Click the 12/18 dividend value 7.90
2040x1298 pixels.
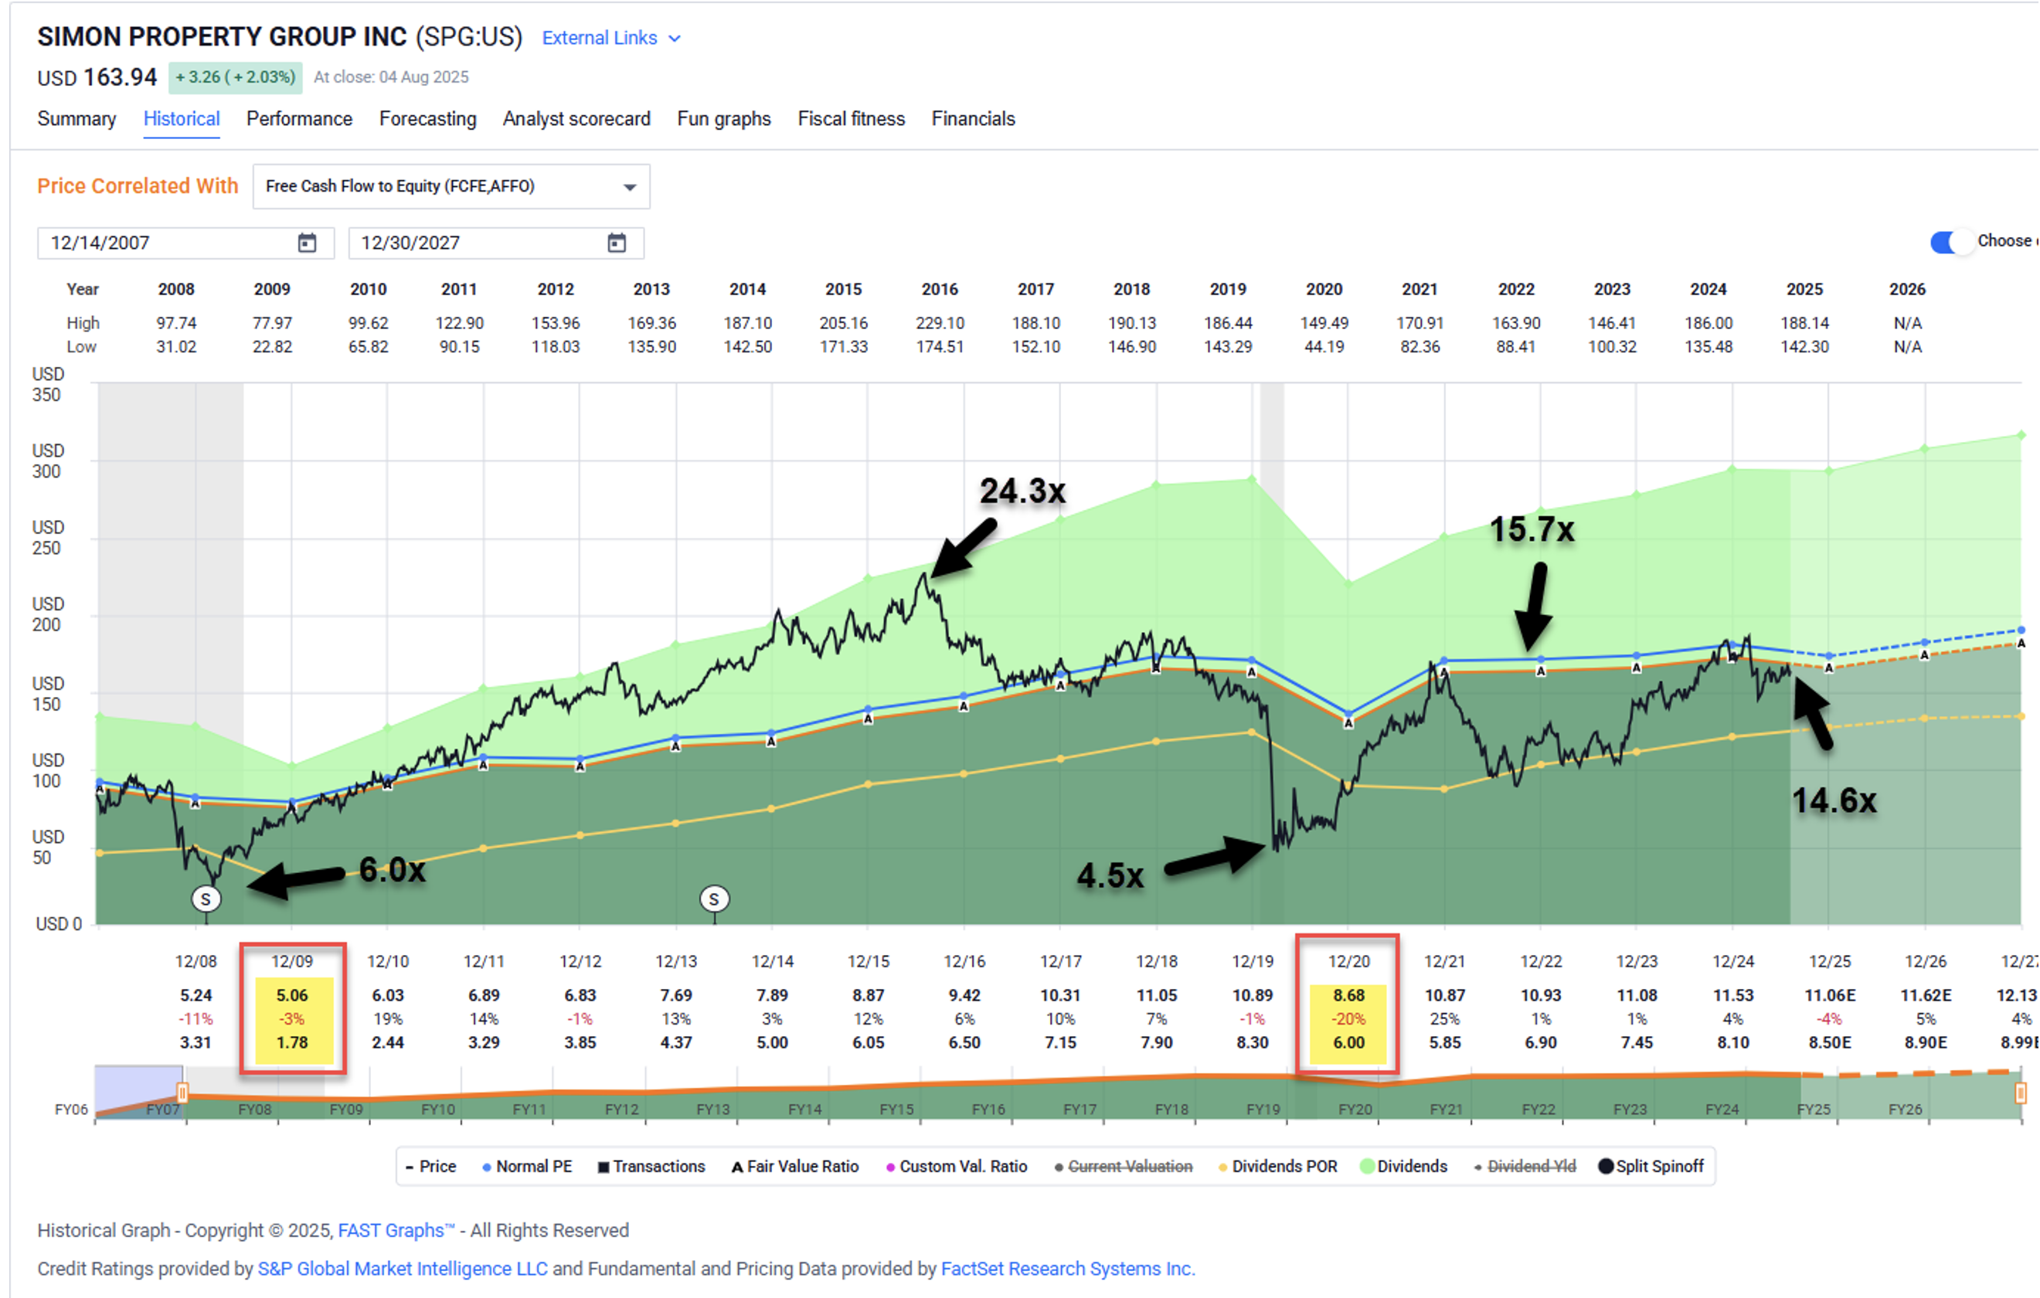[x=1157, y=1043]
